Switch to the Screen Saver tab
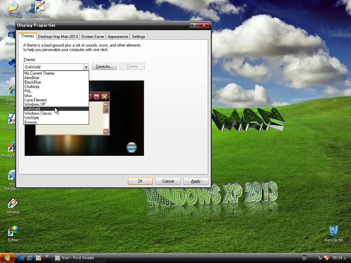This screenshot has height=263, width=351. pos(93,36)
